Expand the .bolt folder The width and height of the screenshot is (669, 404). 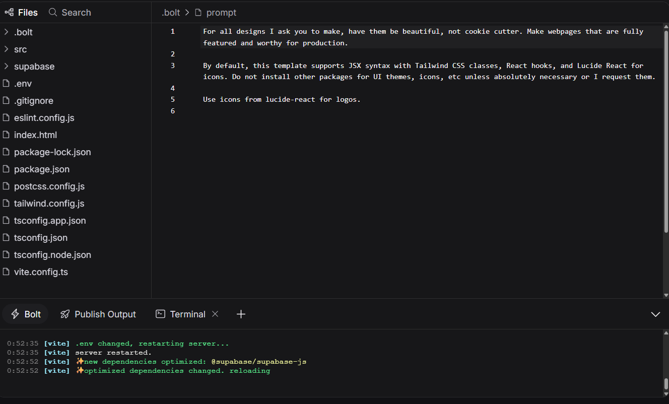coord(6,32)
